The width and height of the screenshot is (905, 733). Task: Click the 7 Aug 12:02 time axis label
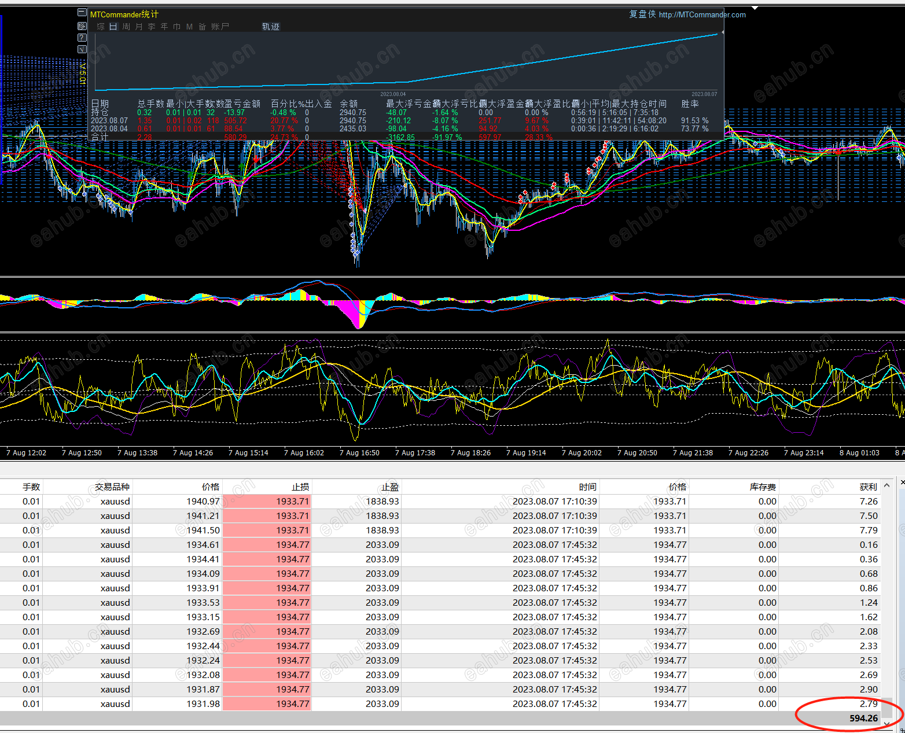(x=26, y=453)
